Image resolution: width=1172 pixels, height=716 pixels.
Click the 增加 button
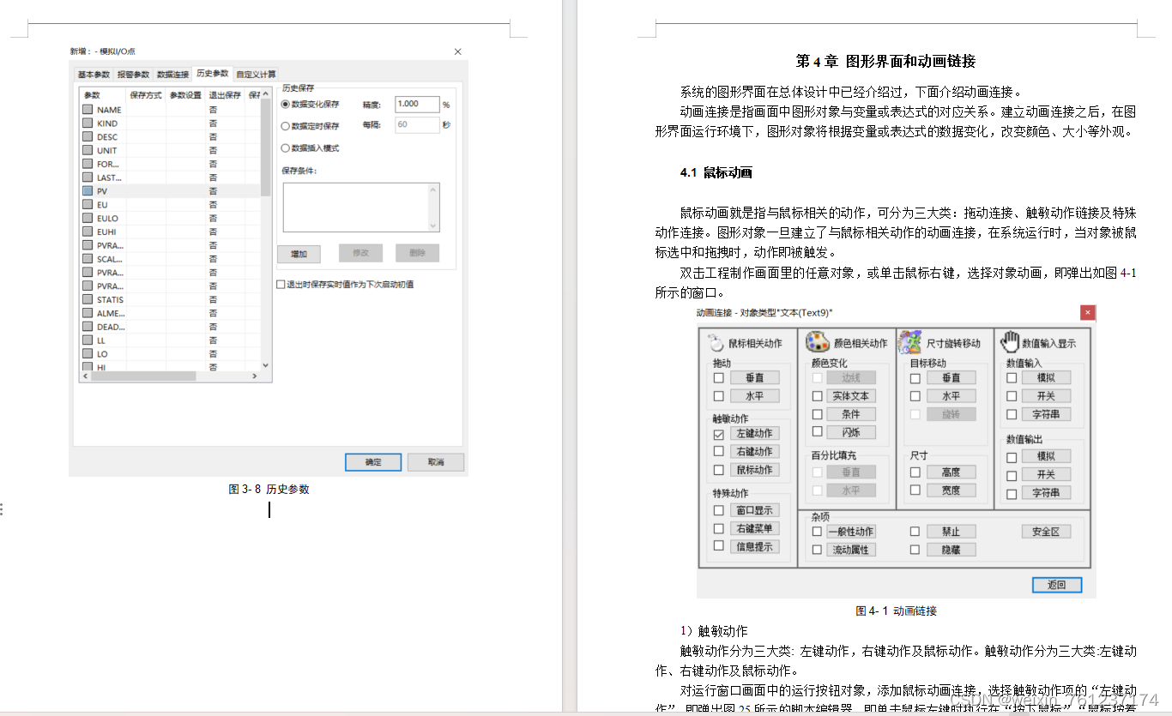point(299,254)
